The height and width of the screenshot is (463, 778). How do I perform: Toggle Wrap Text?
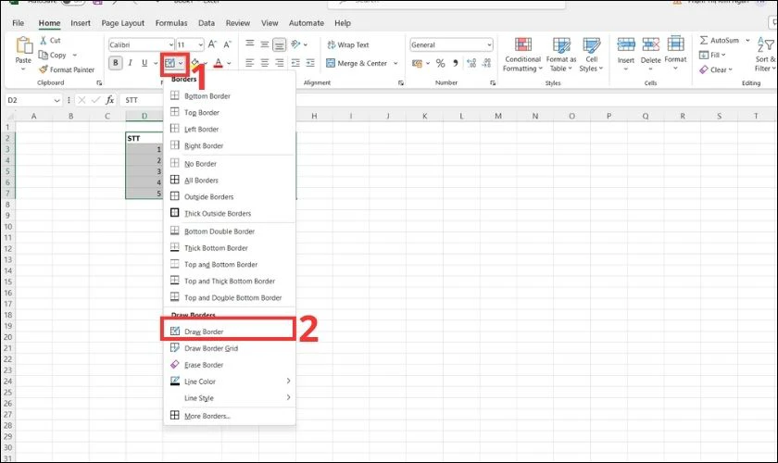click(348, 44)
